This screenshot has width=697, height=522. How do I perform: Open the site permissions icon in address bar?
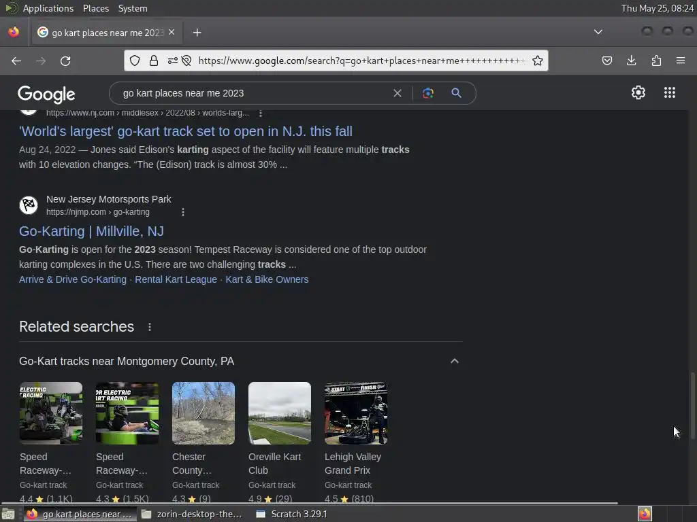pyautogui.click(x=172, y=60)
